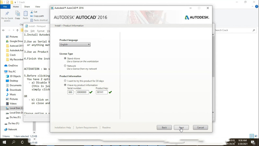Open Notepad Edit menu
The image size is (259, 146).
click(32, 31)
